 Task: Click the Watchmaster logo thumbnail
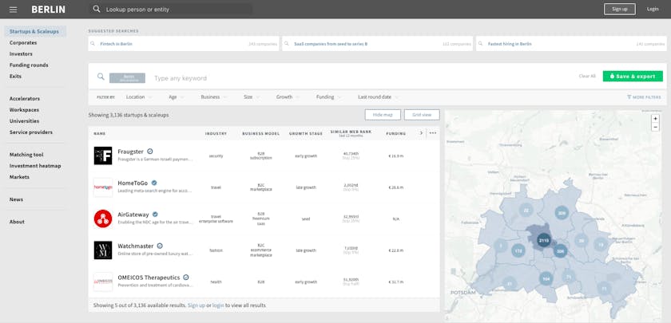click(103, 250)
